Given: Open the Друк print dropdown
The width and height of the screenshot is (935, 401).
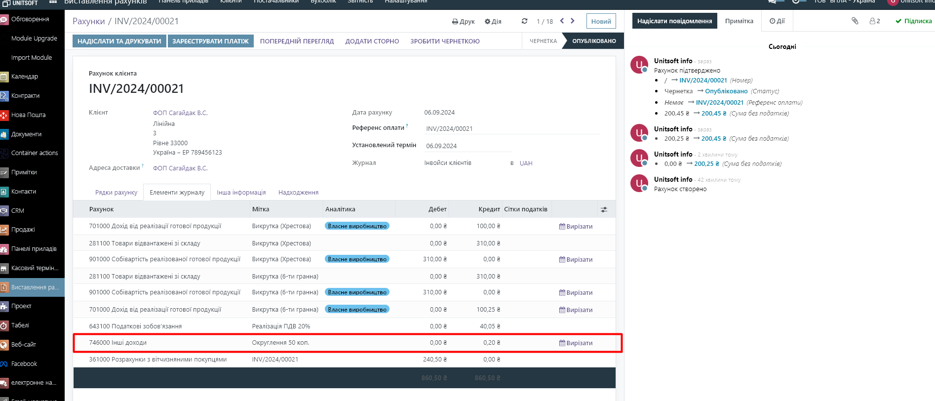Looking at the screenshot, I should coord(463,22).
